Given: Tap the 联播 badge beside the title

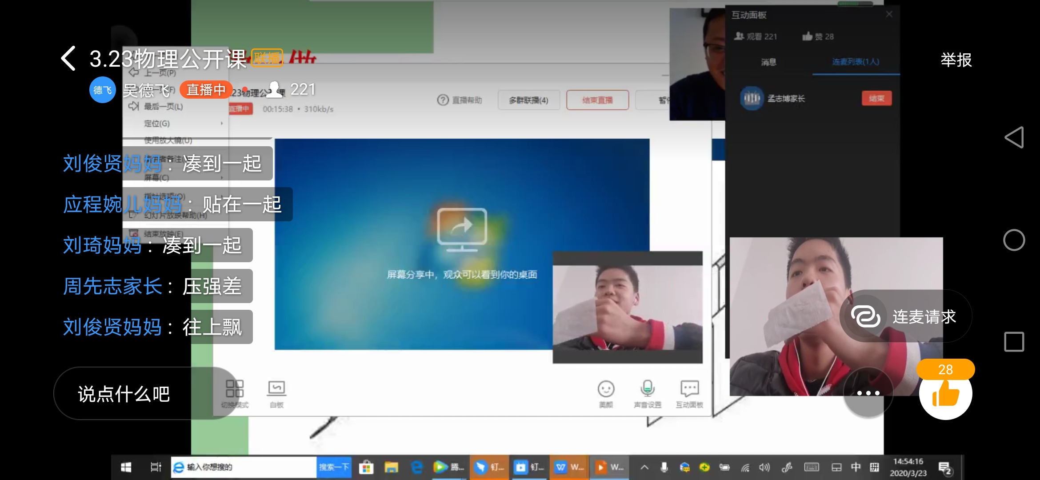Looking at the screenshot, I should point(267,58).
